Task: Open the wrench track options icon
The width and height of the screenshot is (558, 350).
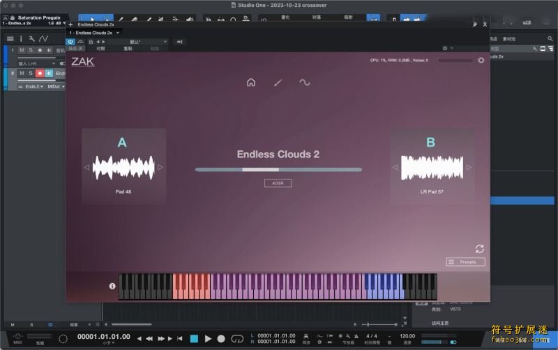Action: point(31,39)
